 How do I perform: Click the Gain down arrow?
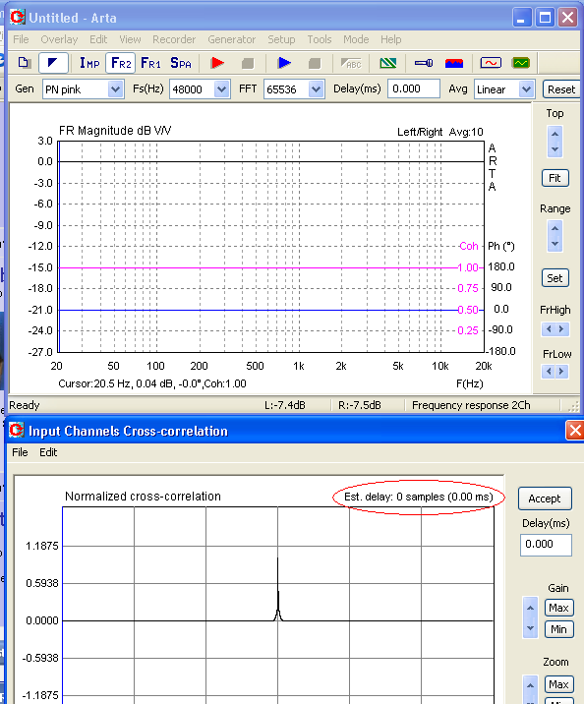(x=530, y=628)
